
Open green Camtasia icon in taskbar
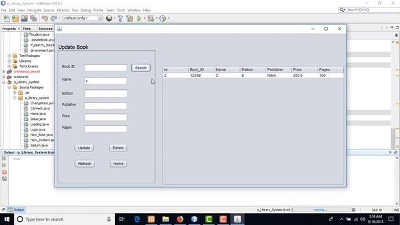click(209, 219)
